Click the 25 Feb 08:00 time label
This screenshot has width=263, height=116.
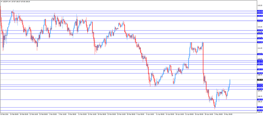pyautogui.click(x=43, y=114)
